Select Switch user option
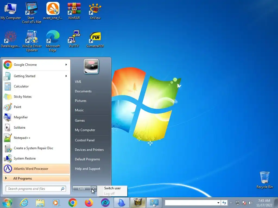 (112, 188)
